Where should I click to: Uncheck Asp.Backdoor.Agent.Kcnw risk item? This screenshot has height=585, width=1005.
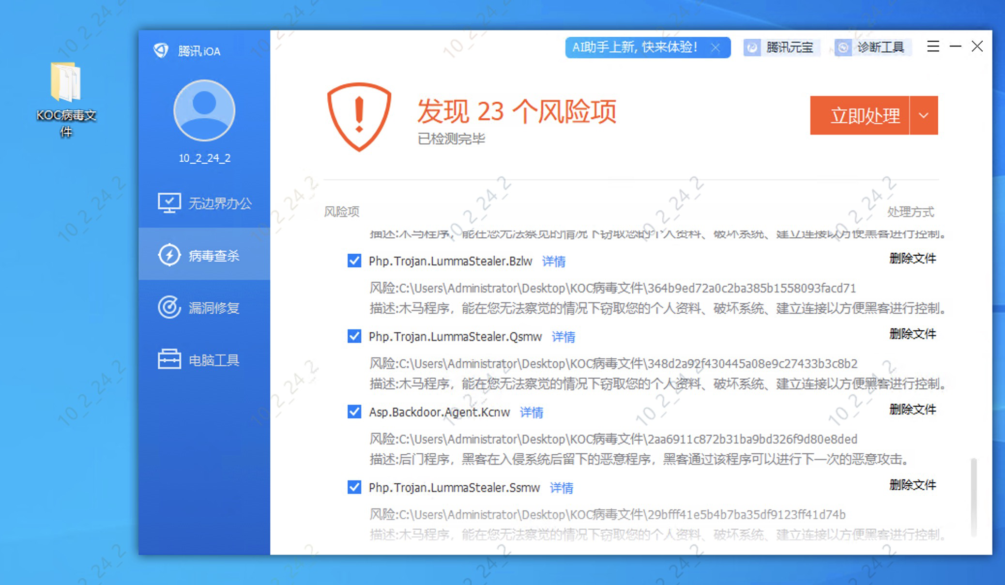pos(354,412)
